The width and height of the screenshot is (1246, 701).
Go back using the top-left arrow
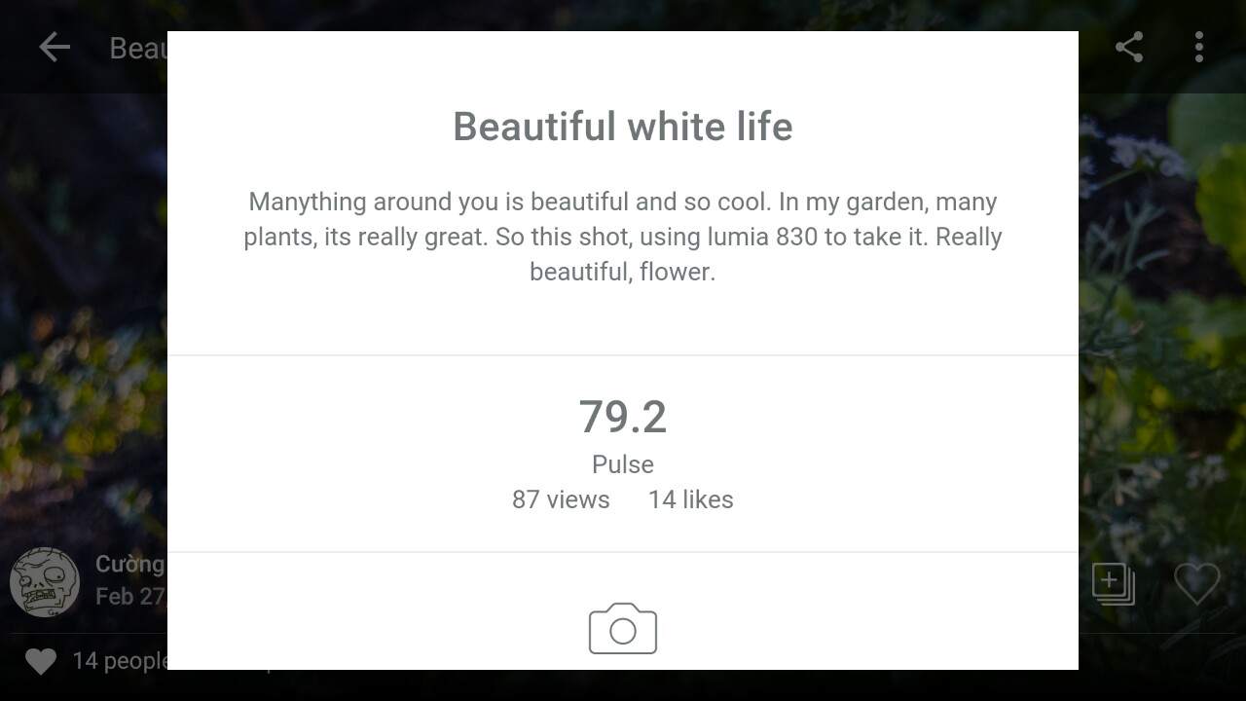pyautogui.click(x=55, y=47)
